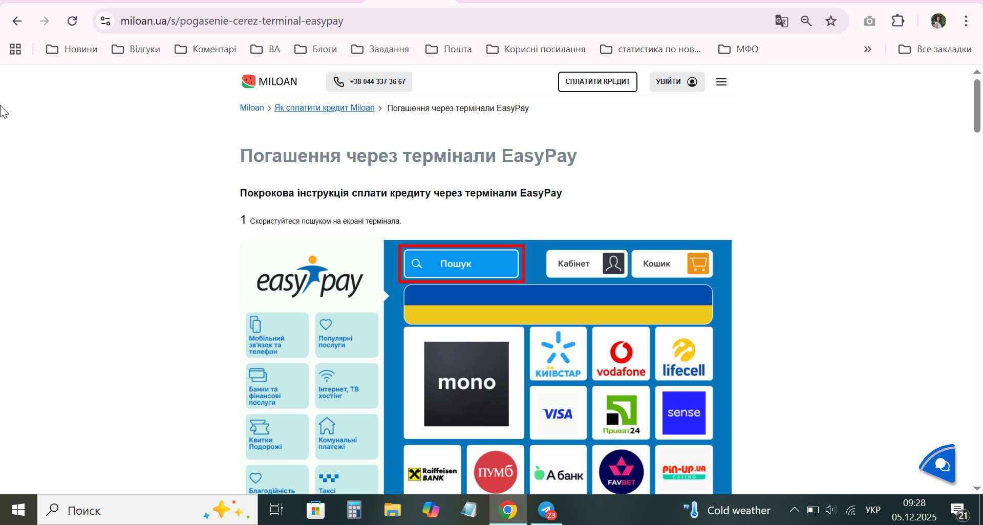The image size is (983, 525).
Task: Click the УВІЙТИ login button
Action: click(x=677, y=82)
